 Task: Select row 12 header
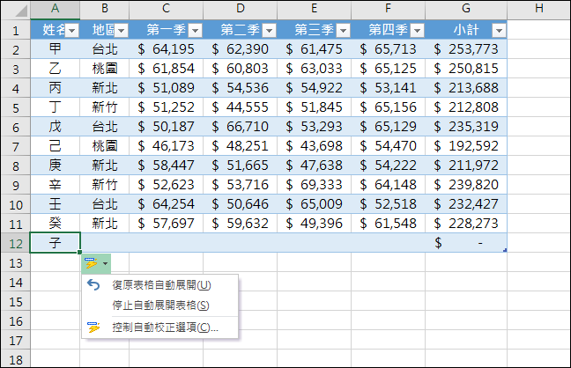coord(16,243)
